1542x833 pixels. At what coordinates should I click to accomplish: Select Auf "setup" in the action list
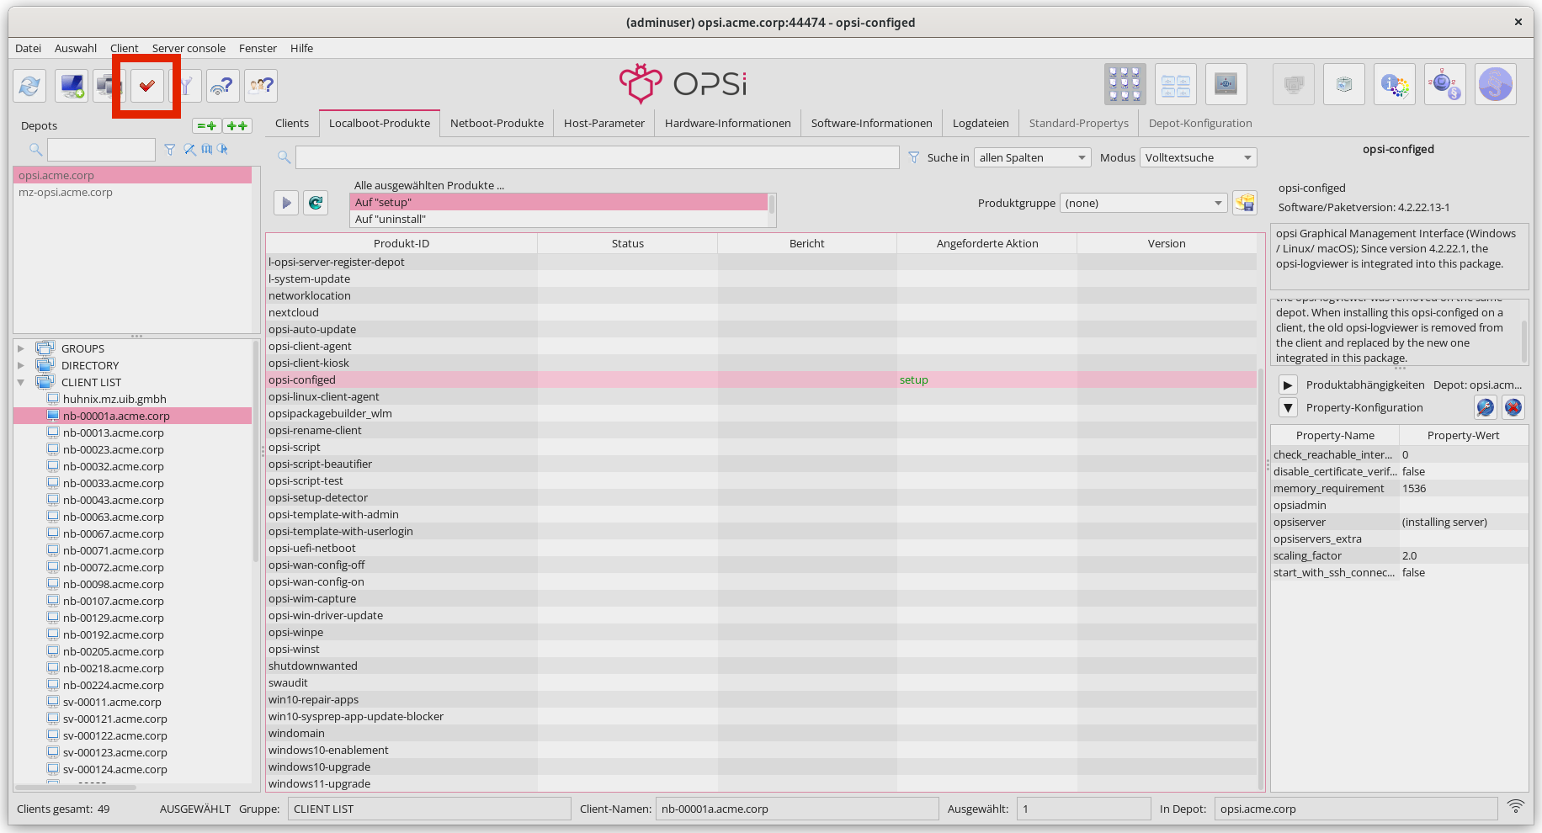(x=559, y=202)
